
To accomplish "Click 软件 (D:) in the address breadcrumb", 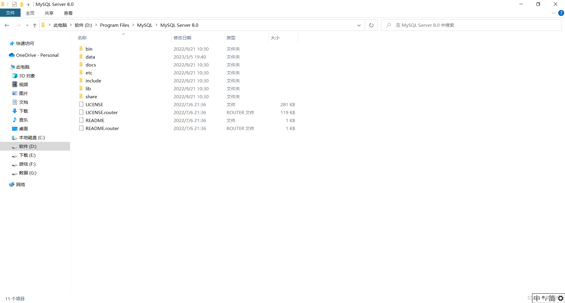I will coord(83,25).
